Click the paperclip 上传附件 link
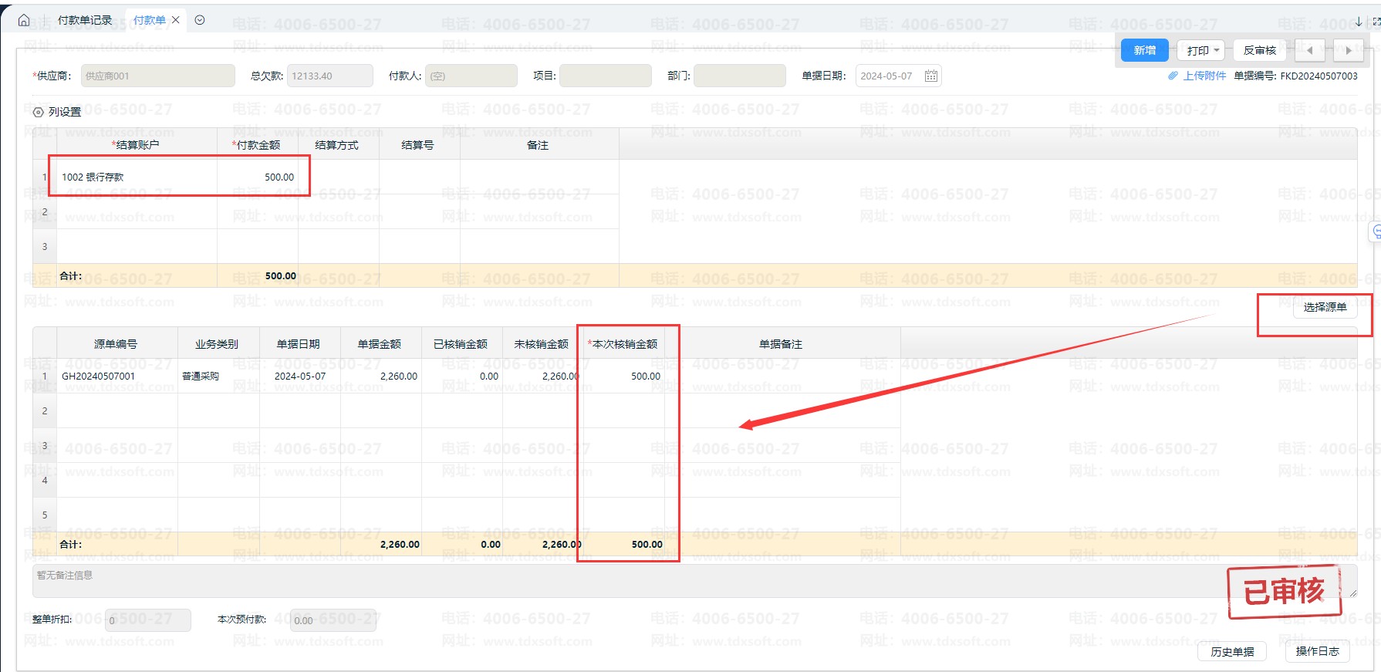 tap(1197, 76)
